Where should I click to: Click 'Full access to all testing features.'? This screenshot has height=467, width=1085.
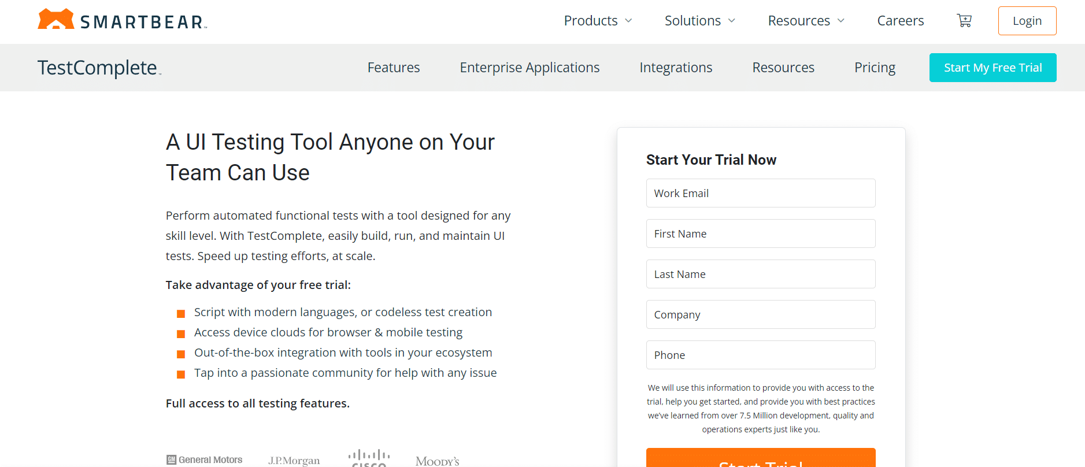click(257, 403)
